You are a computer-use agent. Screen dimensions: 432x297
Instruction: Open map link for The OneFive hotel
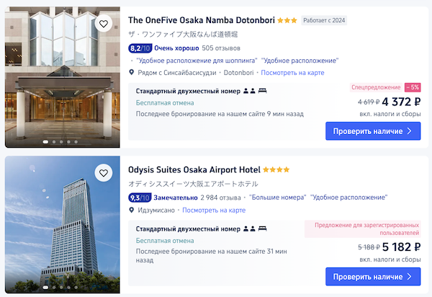click(292, 73)
